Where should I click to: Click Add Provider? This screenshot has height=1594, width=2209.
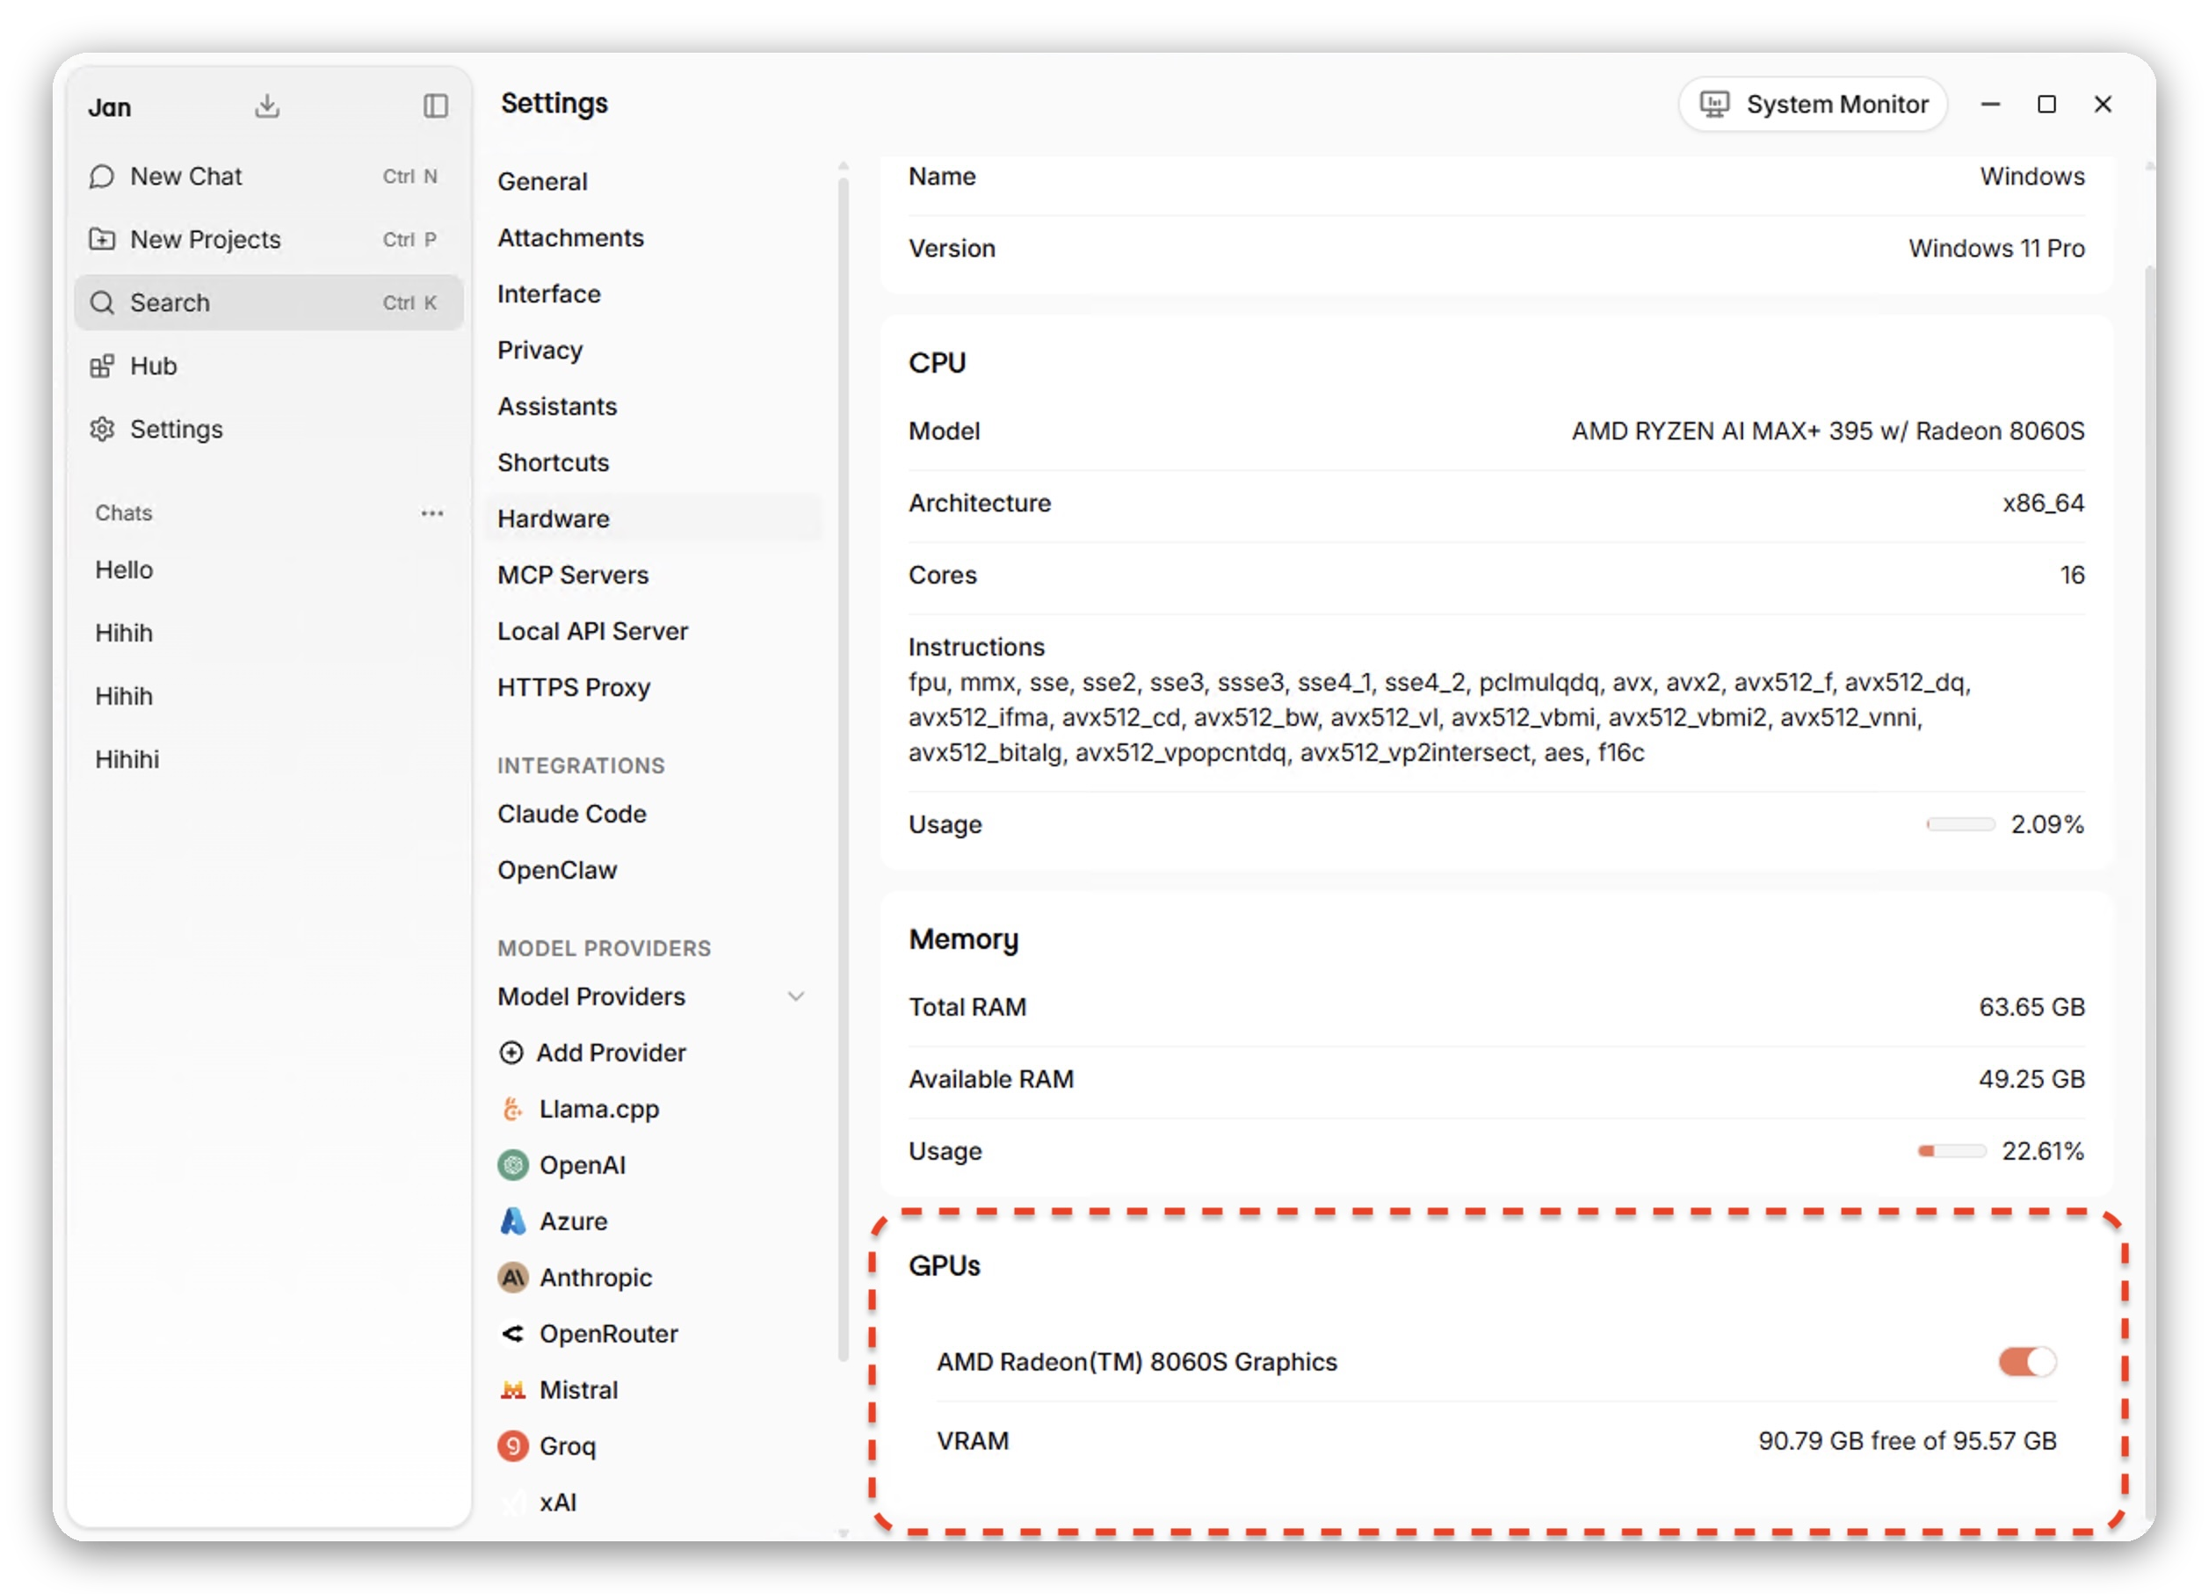coord(610,1054)
